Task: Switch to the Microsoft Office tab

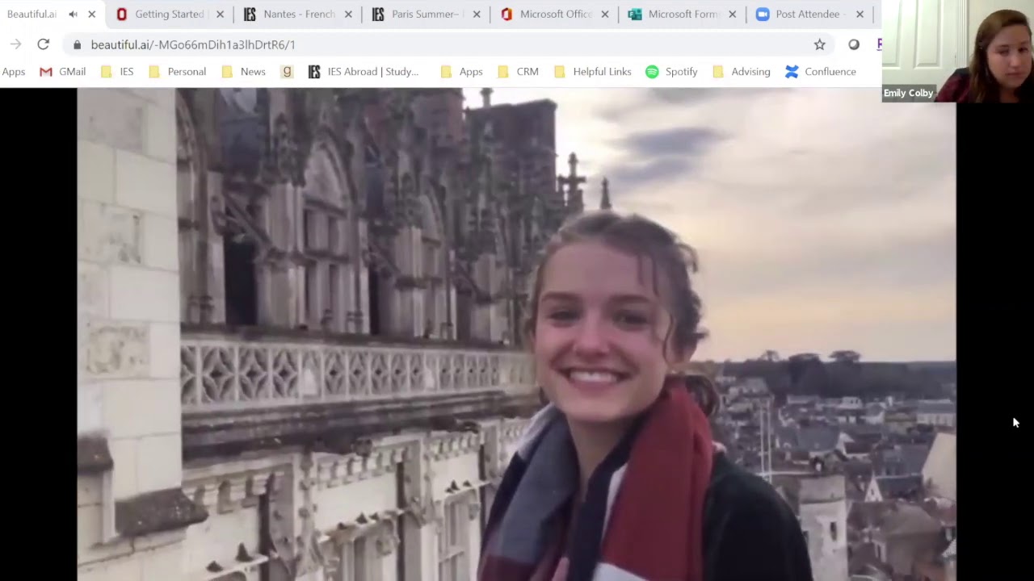Action: [x=555, y=15]
